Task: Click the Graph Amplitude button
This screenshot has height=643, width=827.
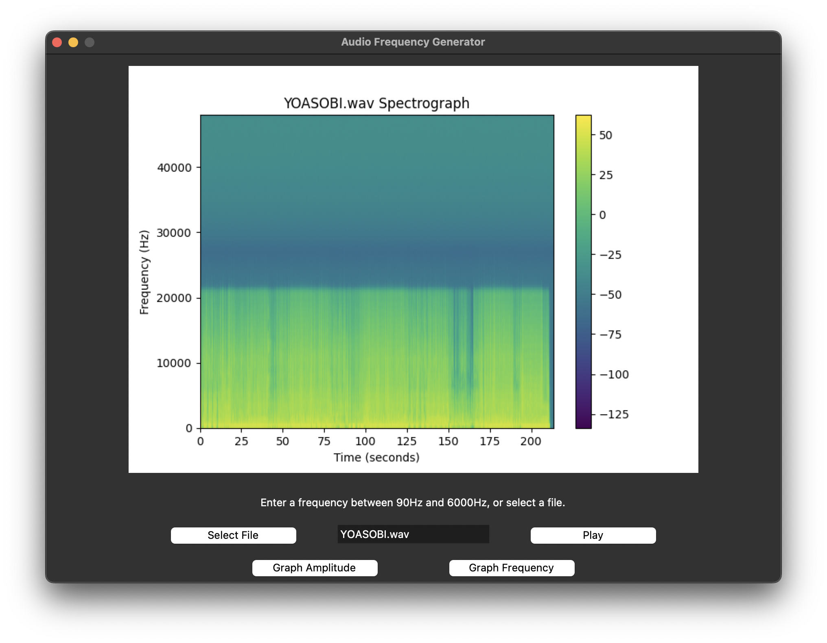Action: pyautogui.click(x=315, y=568)
